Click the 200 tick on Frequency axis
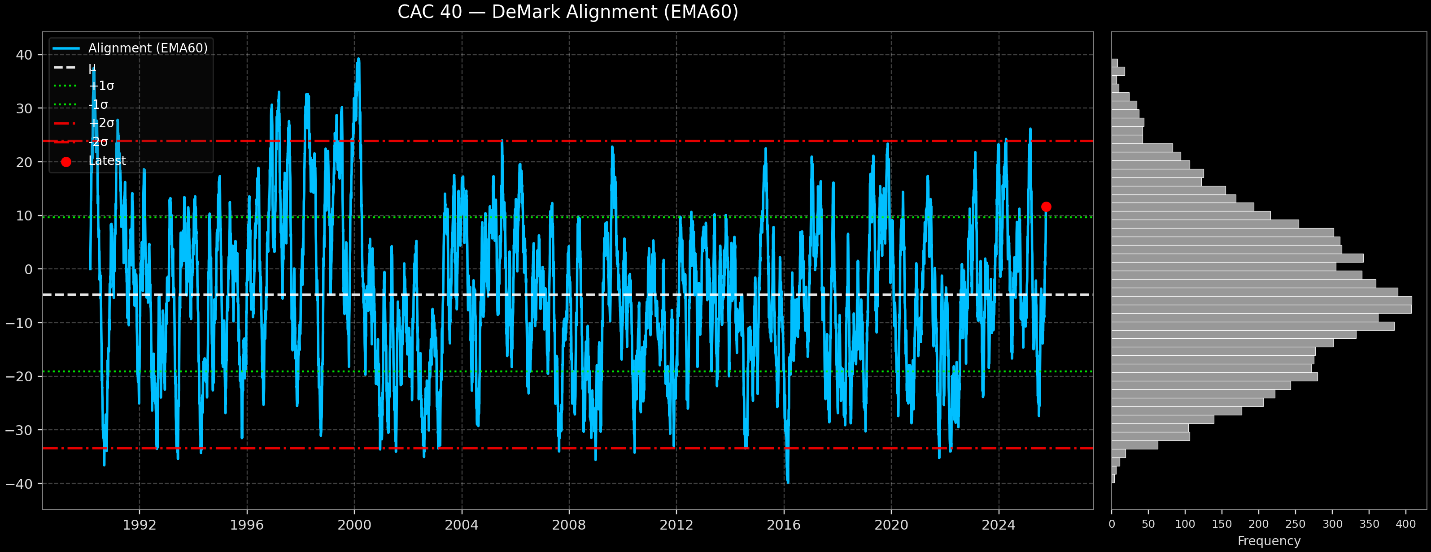This screenshot has width=1431, height=552. point(1258,524)
